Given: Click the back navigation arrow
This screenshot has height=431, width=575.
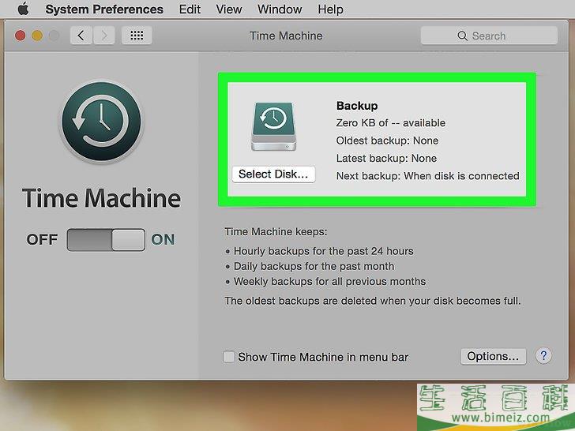Looking at the screenshot, I should coord(81,36).
